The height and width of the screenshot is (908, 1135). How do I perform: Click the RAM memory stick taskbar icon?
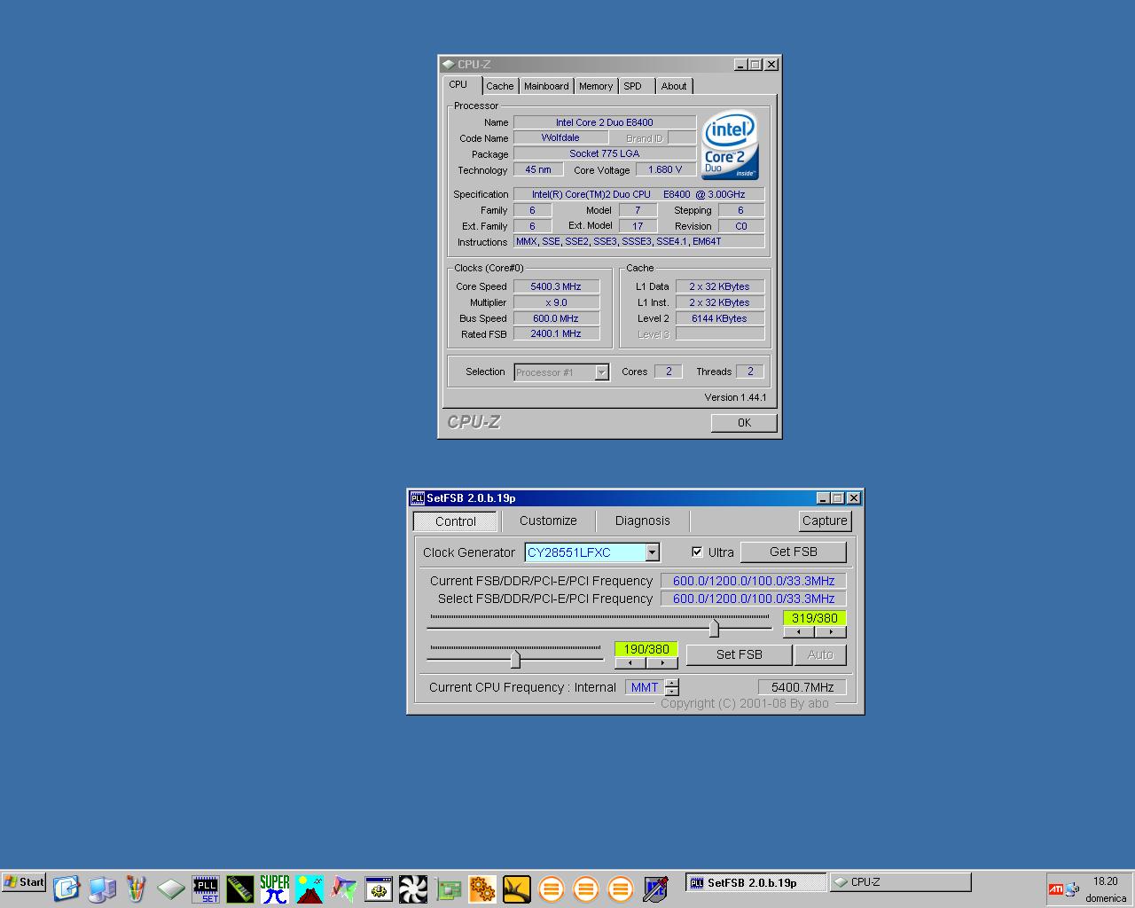240,888
